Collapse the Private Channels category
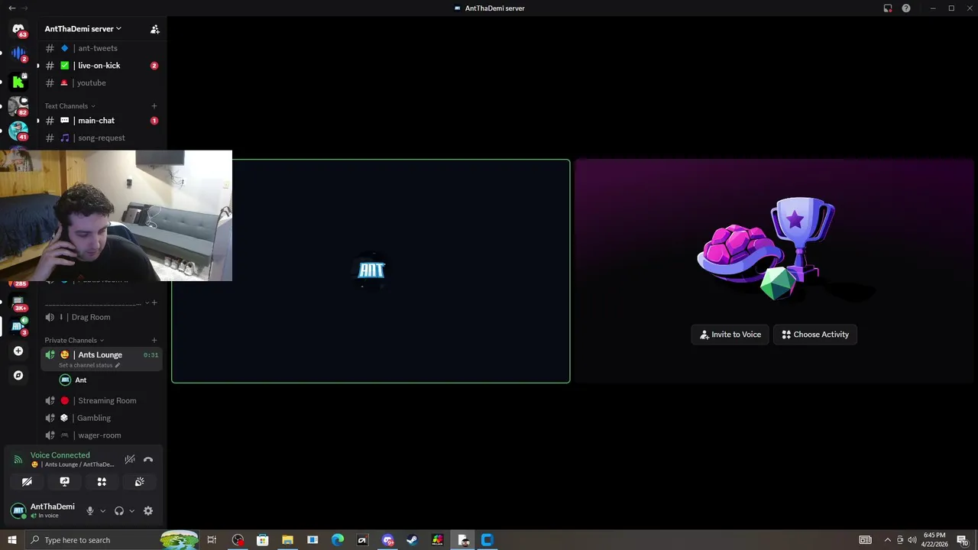Viewport: 978px width, 550px height. pyautogui.click(x=74, y=341)
